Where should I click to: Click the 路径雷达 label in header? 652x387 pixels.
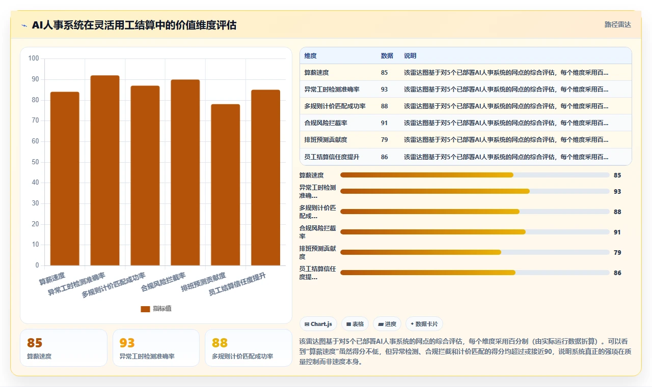tap(617, 24)
